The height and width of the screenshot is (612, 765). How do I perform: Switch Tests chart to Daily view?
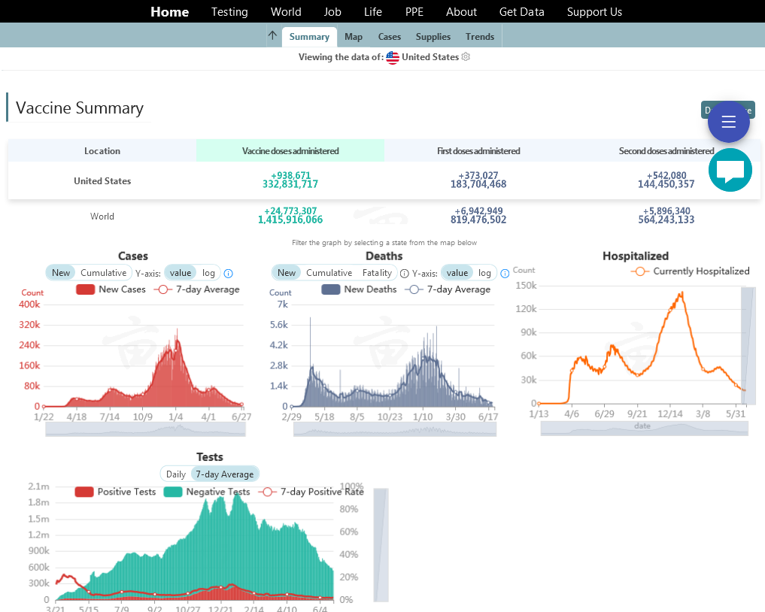[176, 474]
